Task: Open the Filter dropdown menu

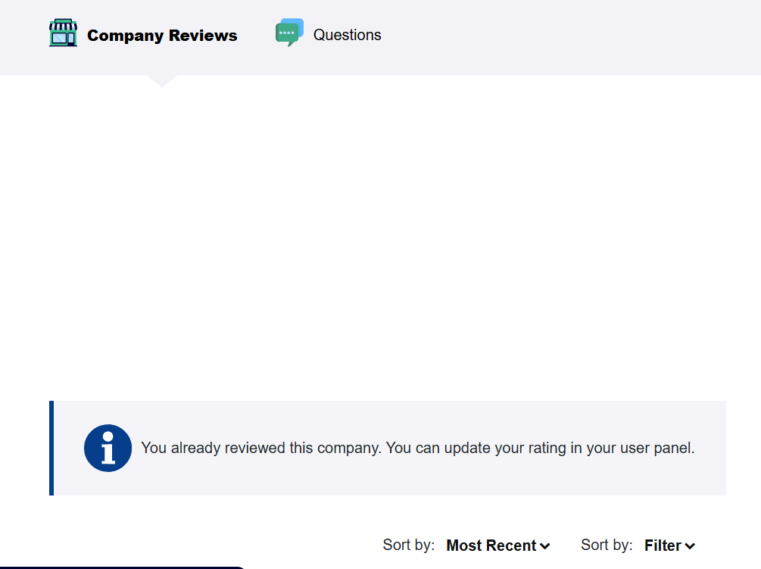Action: point(669,546)
